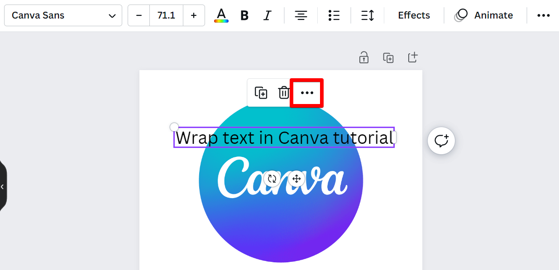
Task: Duplicate the page
Action: [x=388, y=57]
